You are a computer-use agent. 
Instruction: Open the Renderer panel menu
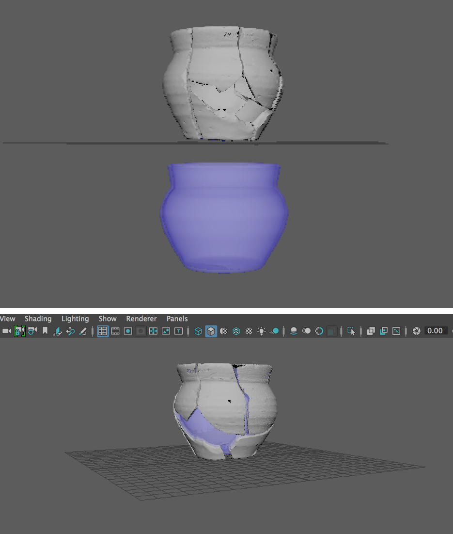141,319
